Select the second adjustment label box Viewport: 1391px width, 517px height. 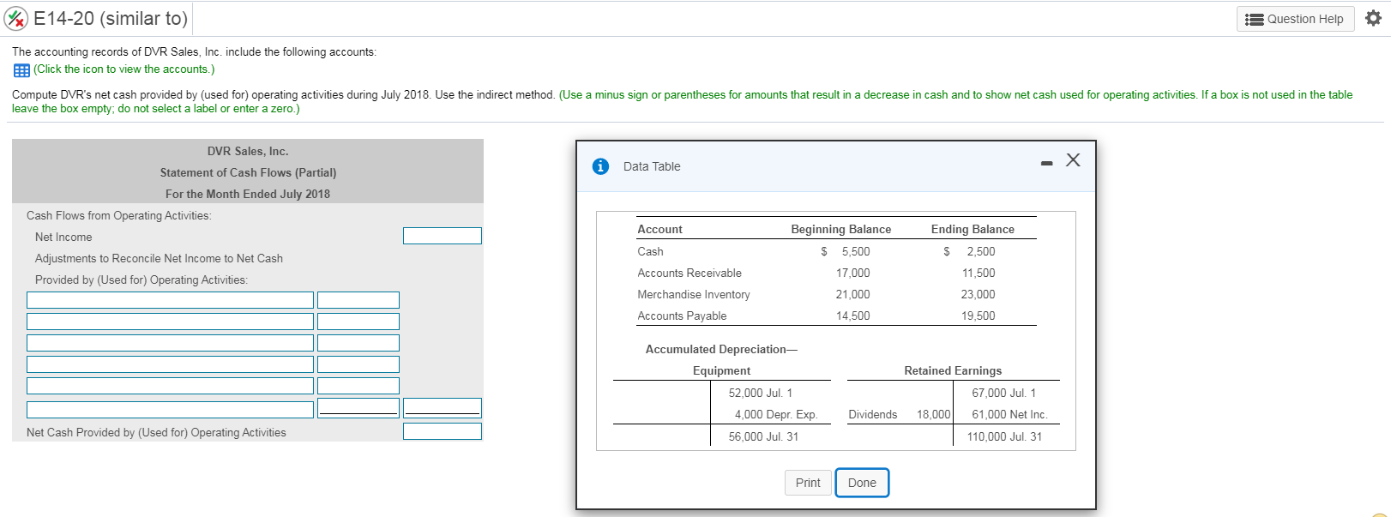(x=170, y=322)
